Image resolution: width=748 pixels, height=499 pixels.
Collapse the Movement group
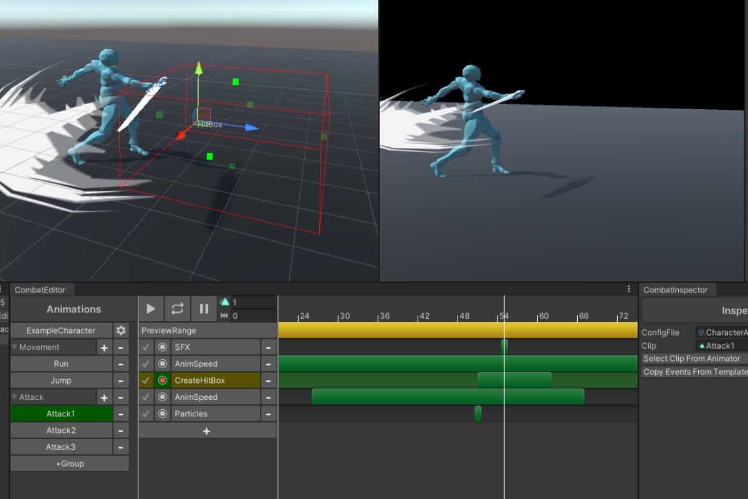pos(15,347)
